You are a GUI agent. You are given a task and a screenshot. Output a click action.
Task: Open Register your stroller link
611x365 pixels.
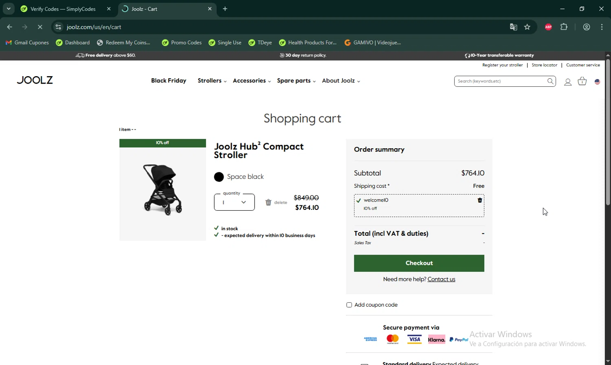coord(502,65)
